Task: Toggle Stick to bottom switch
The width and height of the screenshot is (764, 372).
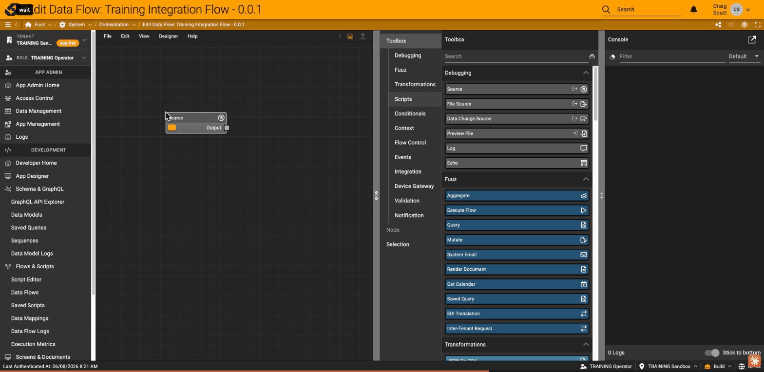Action: point(712,353)
